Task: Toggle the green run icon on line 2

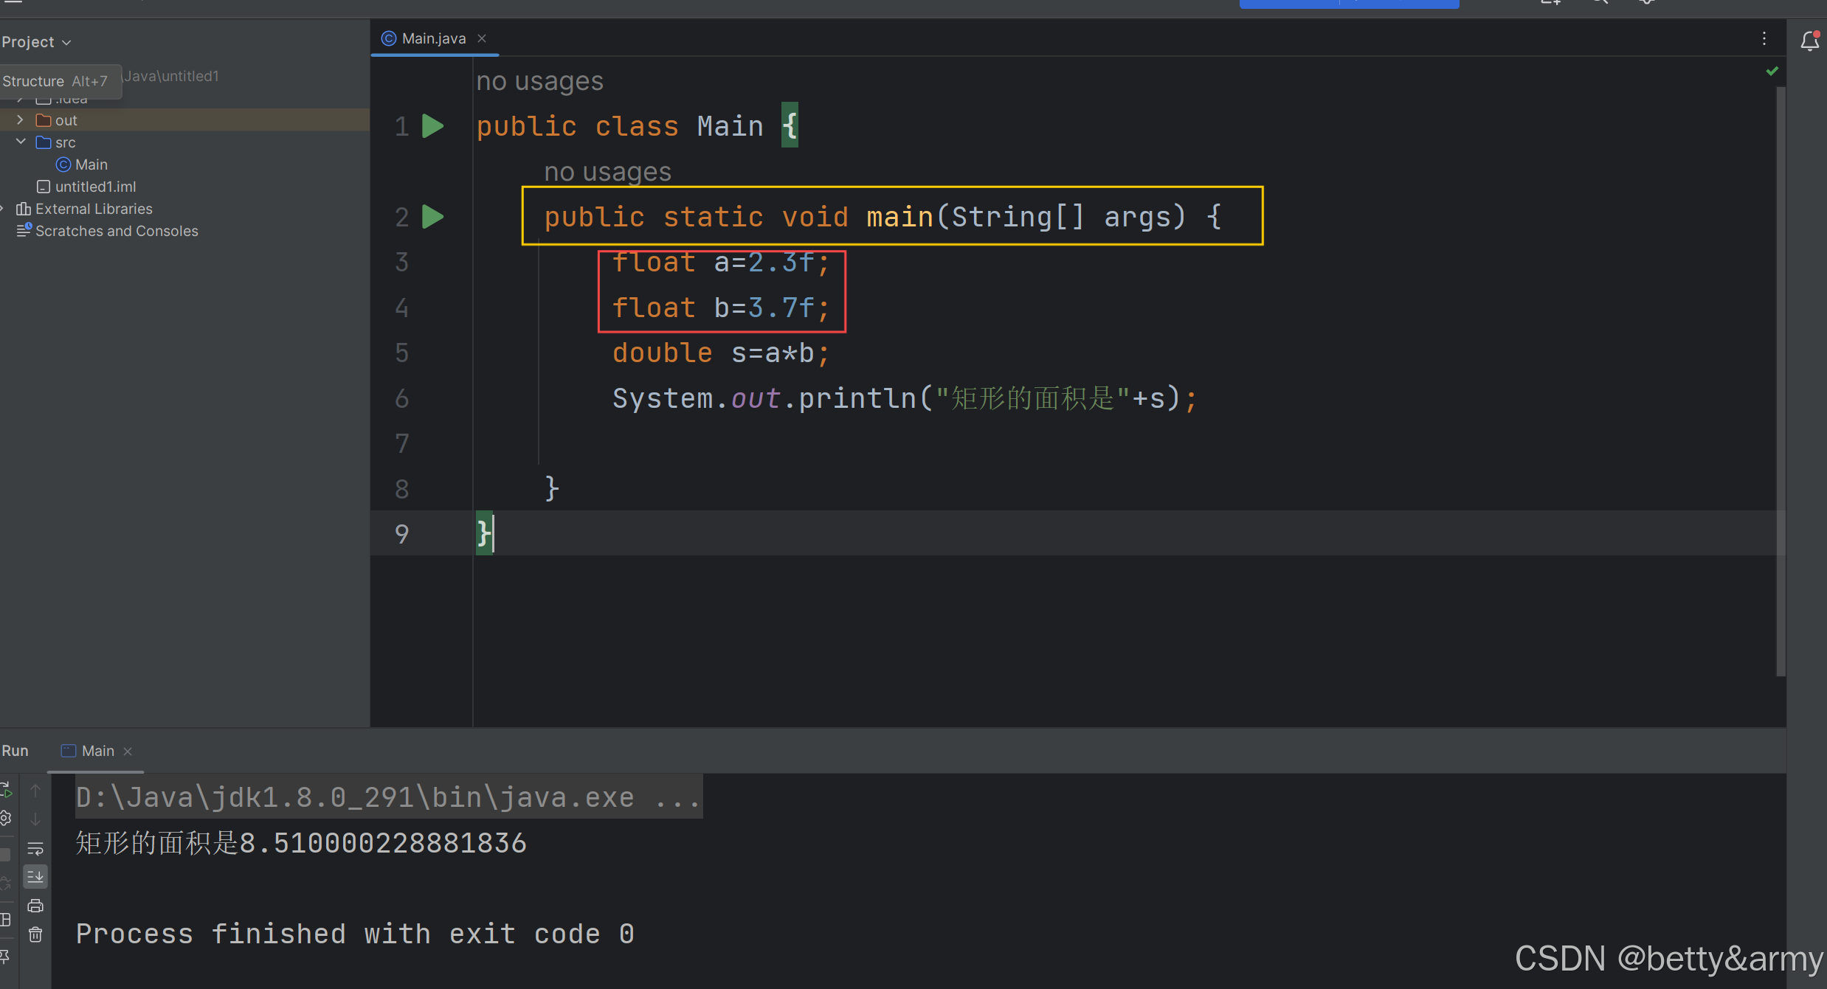Action: (433, 216)
